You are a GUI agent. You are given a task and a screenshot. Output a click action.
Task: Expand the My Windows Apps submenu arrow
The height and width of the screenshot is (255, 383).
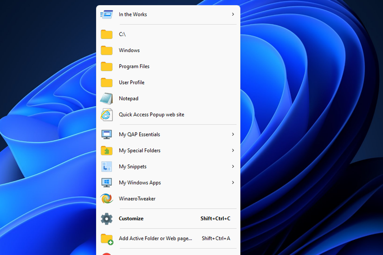pyautogui.click(x=233, y=183)
